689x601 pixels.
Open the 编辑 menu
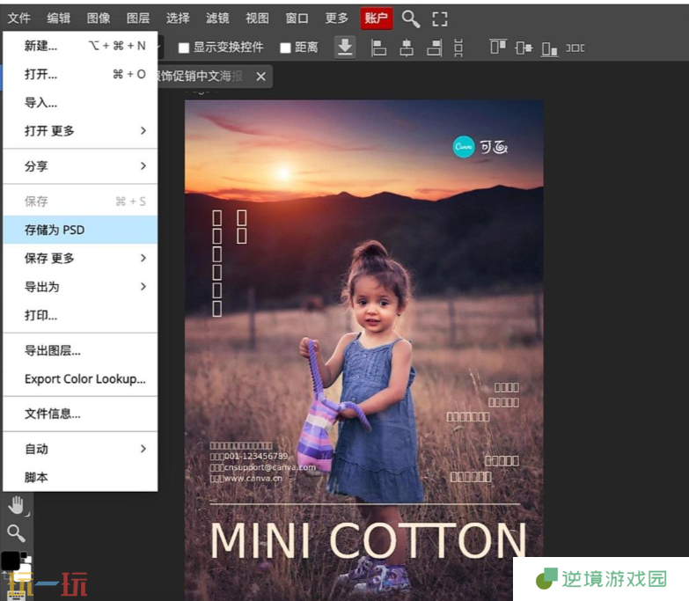click(58, 18)
